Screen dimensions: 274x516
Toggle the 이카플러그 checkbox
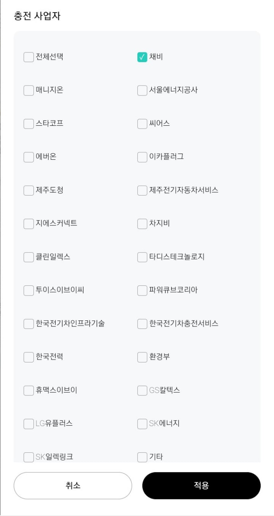point(142,157)
